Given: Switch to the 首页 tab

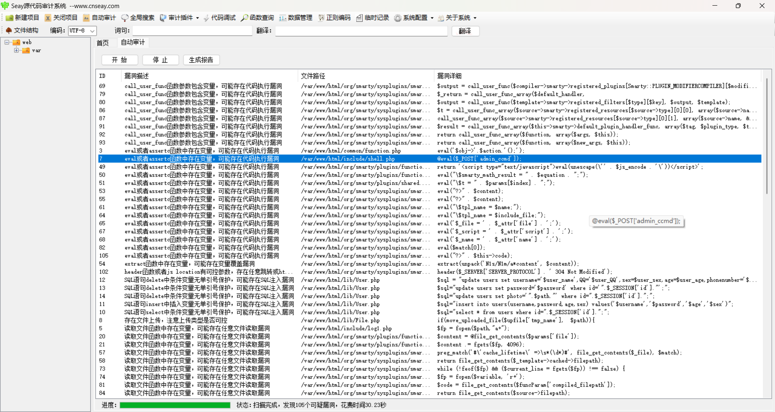Looking at the screenshot, I should (x=103, y=43).
